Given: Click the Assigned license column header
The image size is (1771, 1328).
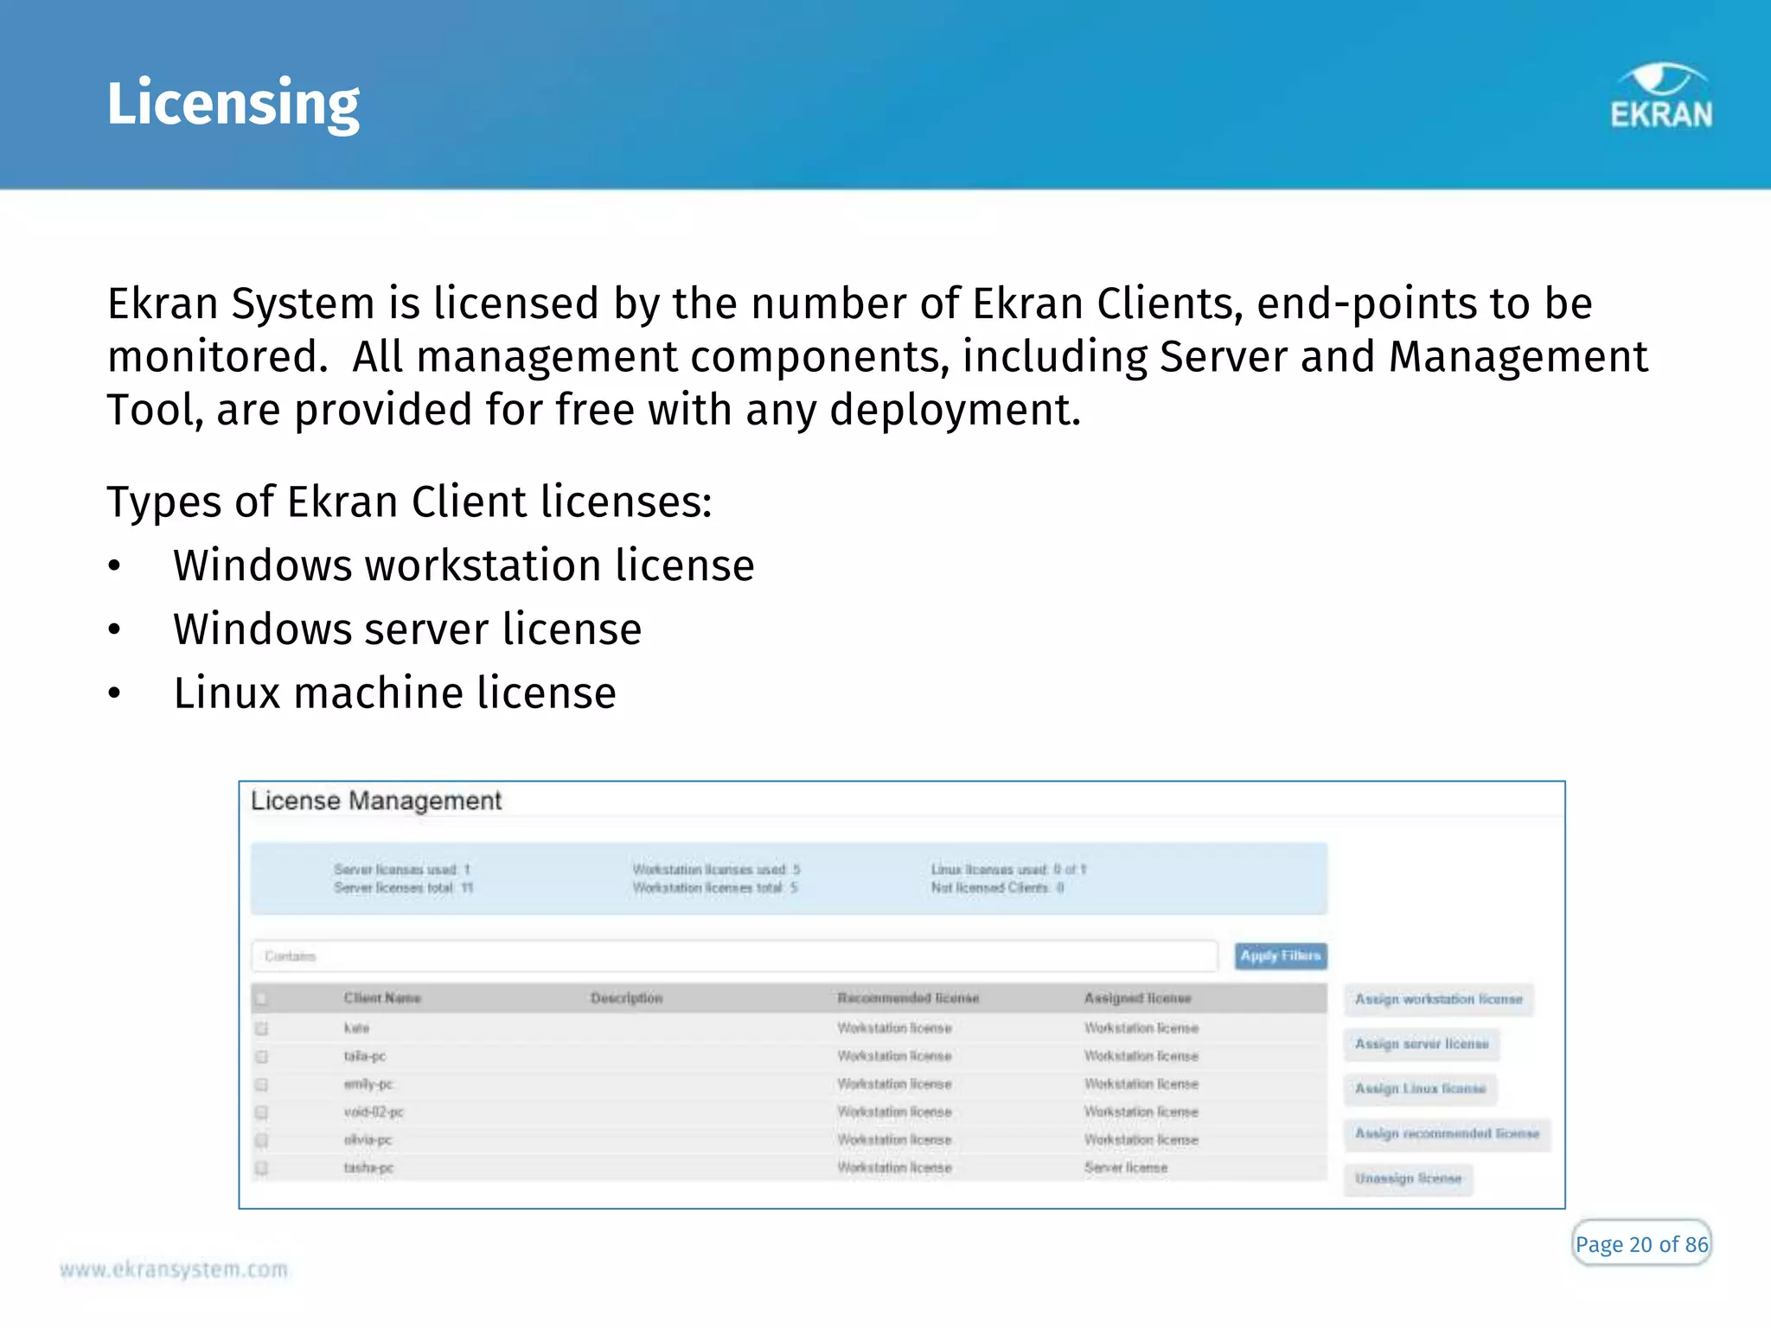Looking at the screenshot, I should [1137, 998].
